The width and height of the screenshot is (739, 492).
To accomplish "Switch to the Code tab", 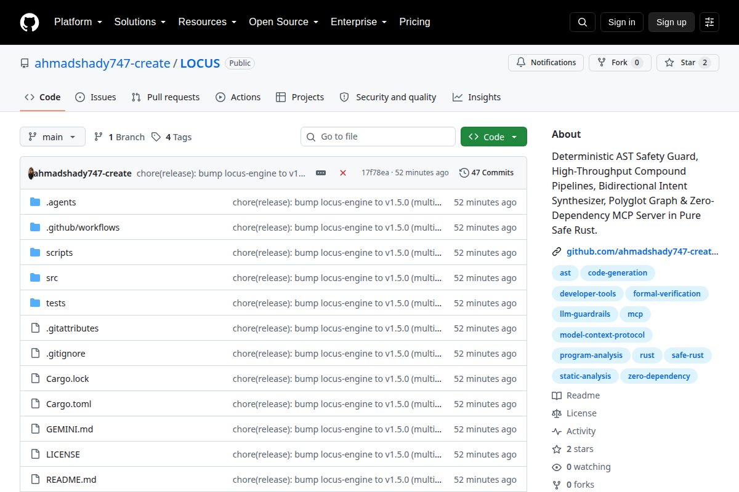I will tap(42, 97).
